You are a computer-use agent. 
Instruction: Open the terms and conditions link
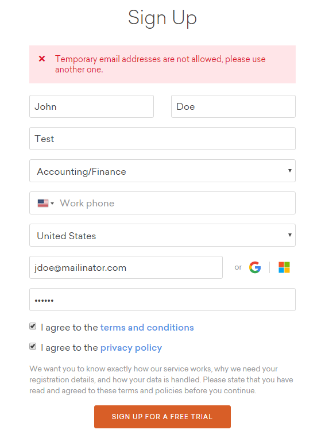click(x=147, y=328)
